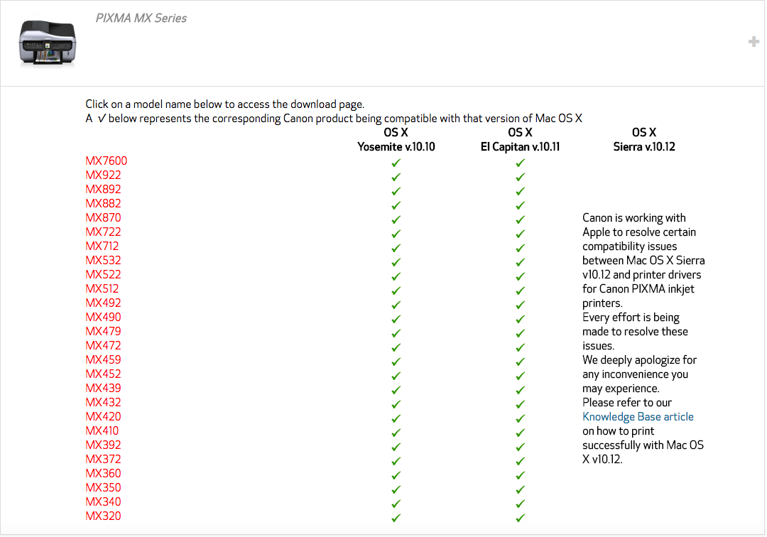Click the Yosemite checkmark for MX410
This screenshot has width=767, height=537.
click(x=396, y=432)
